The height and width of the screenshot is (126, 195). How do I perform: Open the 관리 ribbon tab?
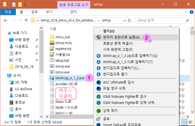(x=73, y=12)
